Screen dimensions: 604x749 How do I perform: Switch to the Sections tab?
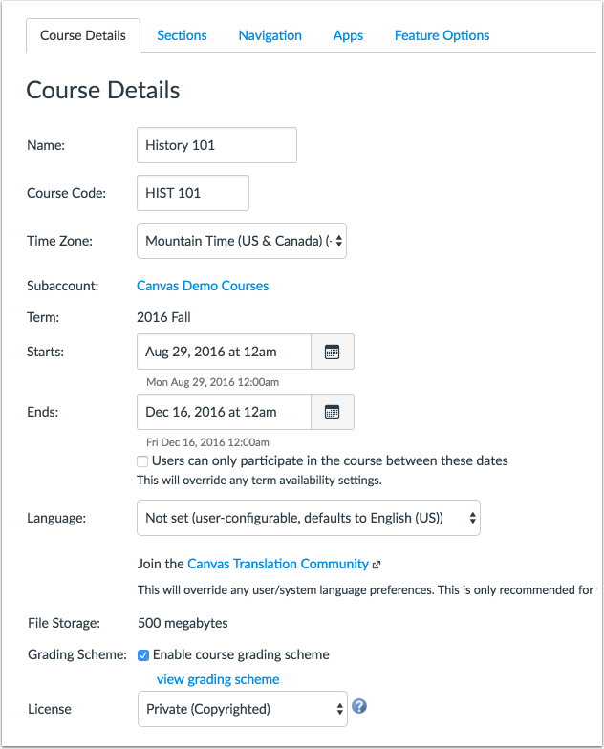[x=182, y=35]
